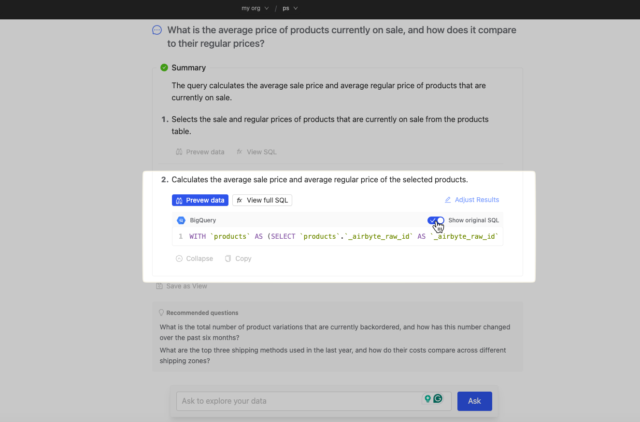Click the Copy icon below the SQL

click(228, 259)
